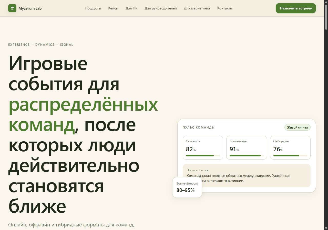Click the 91% Вовлечение value
This screenshot has height=230, width=328.
tap(234, 149)
